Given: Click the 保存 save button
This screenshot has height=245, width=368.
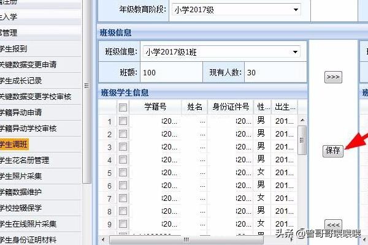Looking at the screenshot, I should click(x=333, y=150).
